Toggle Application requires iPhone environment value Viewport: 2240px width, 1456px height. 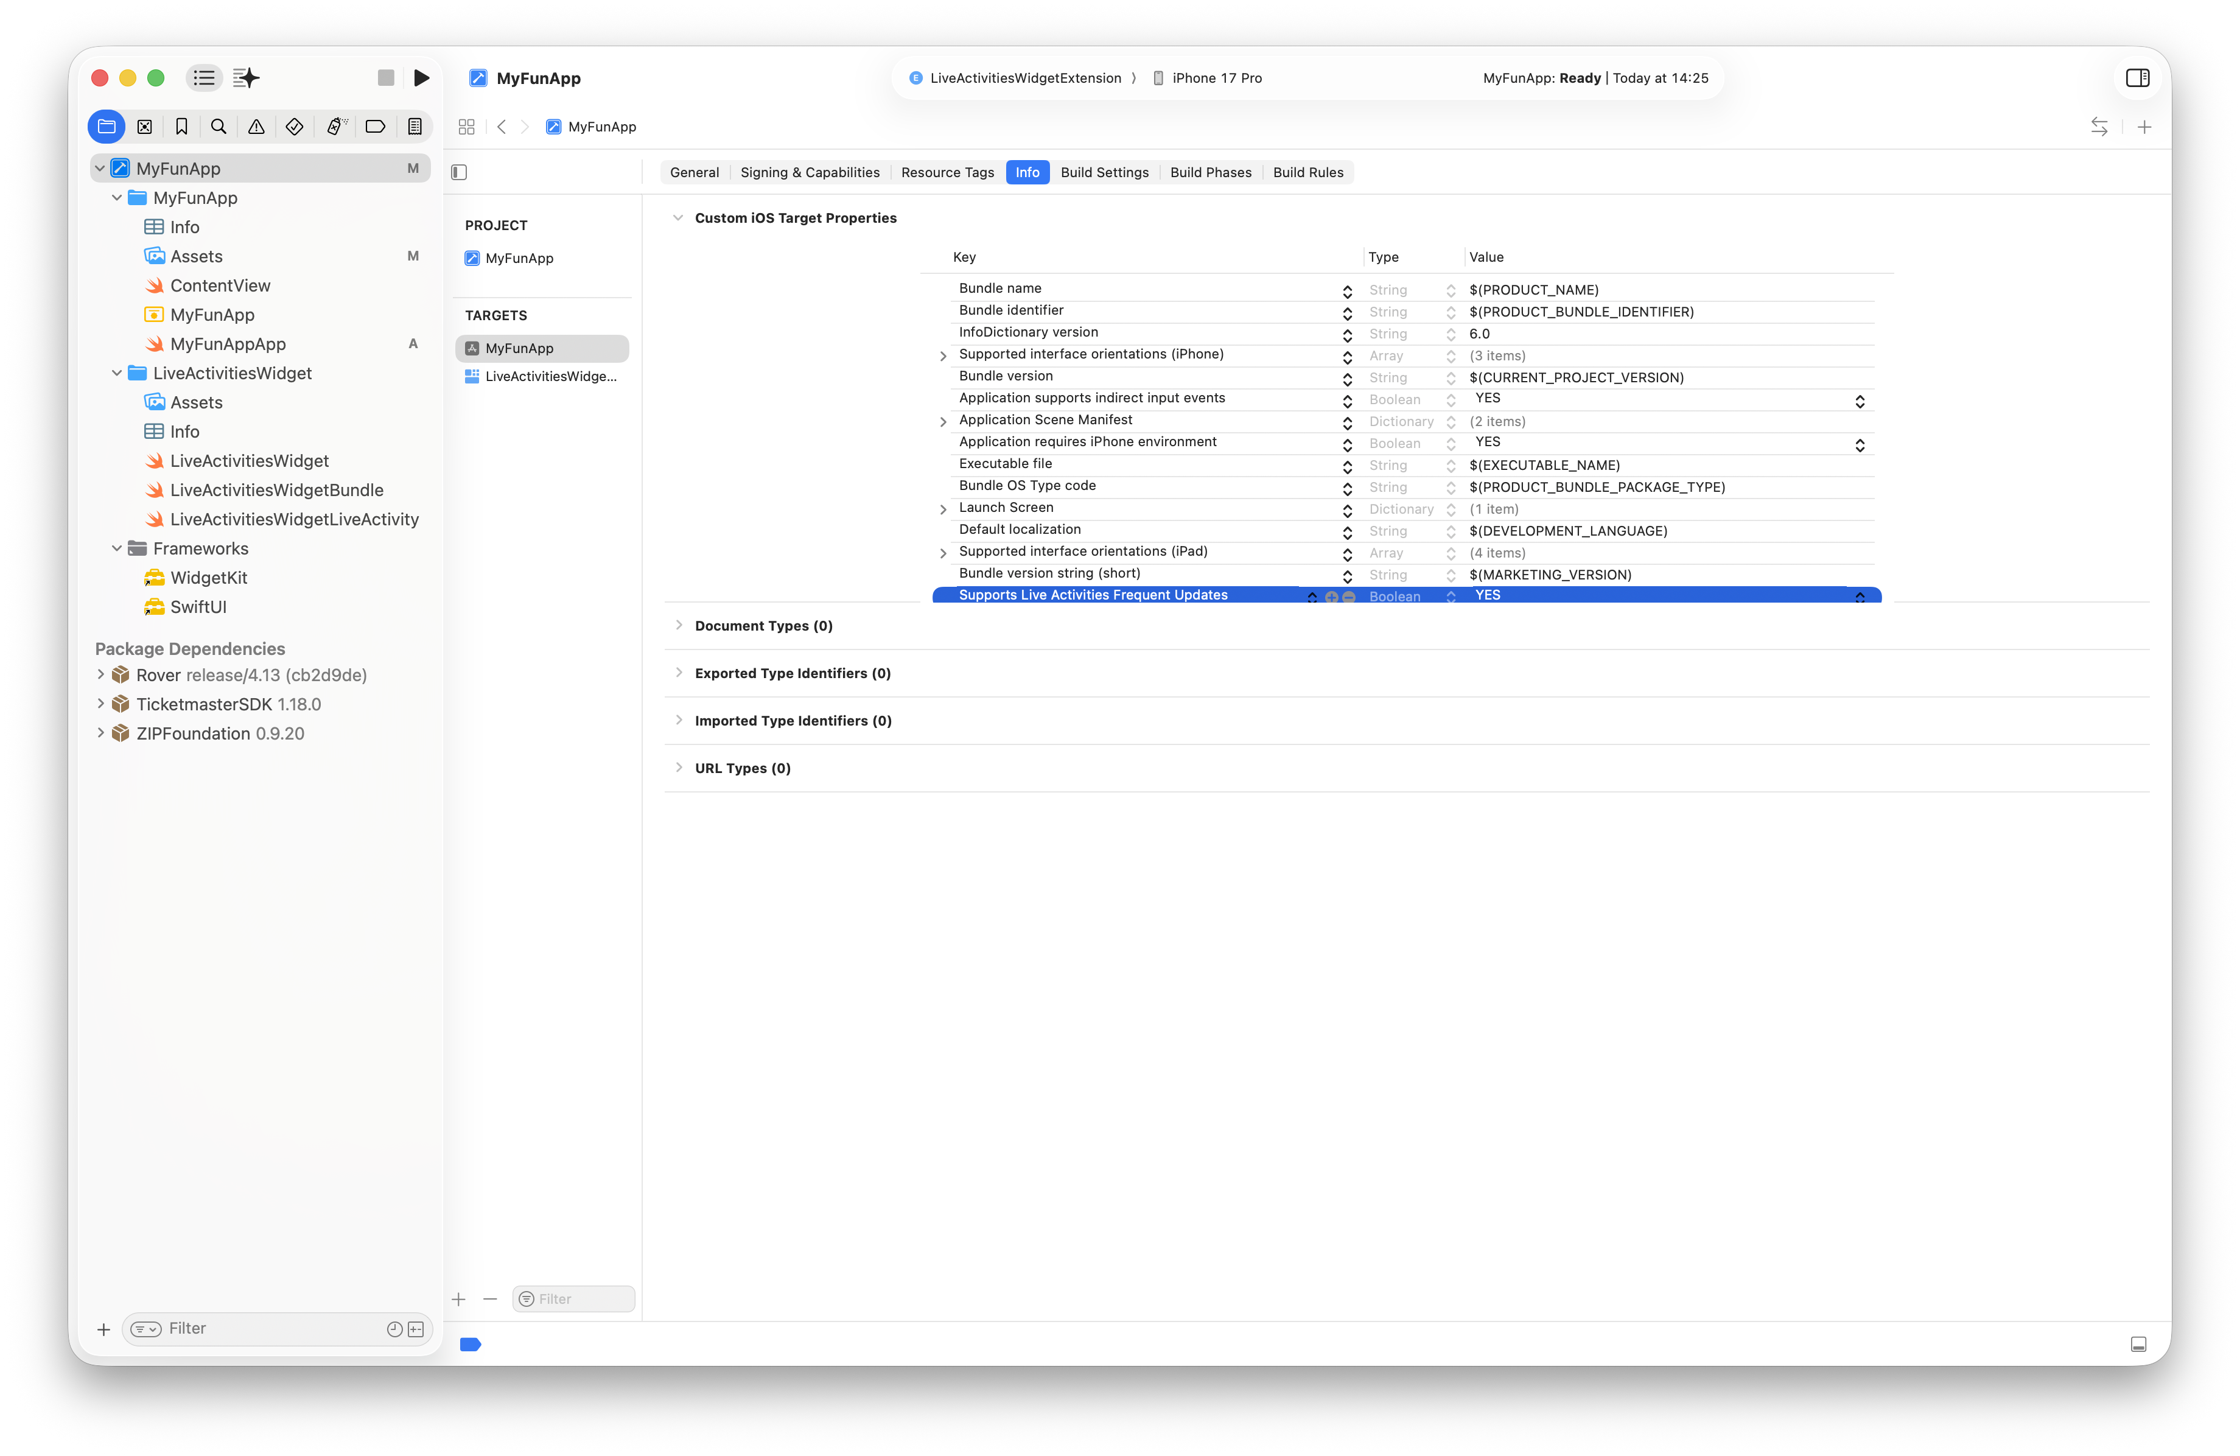[x=1860, y=444]
